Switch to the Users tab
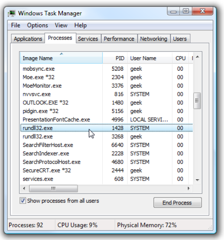 pos(180,39)
